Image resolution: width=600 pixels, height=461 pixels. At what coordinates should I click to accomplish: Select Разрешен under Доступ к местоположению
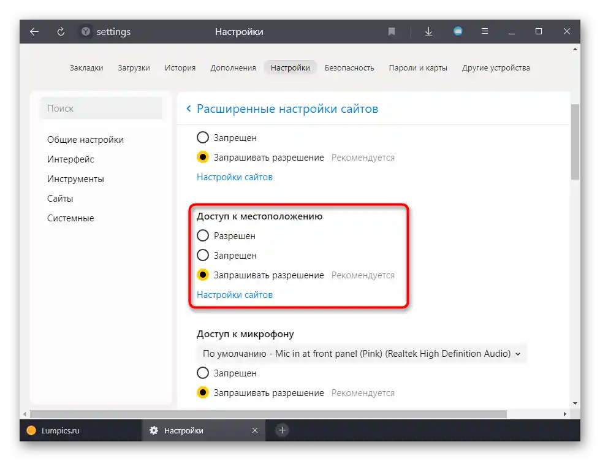tap(203, 235)
